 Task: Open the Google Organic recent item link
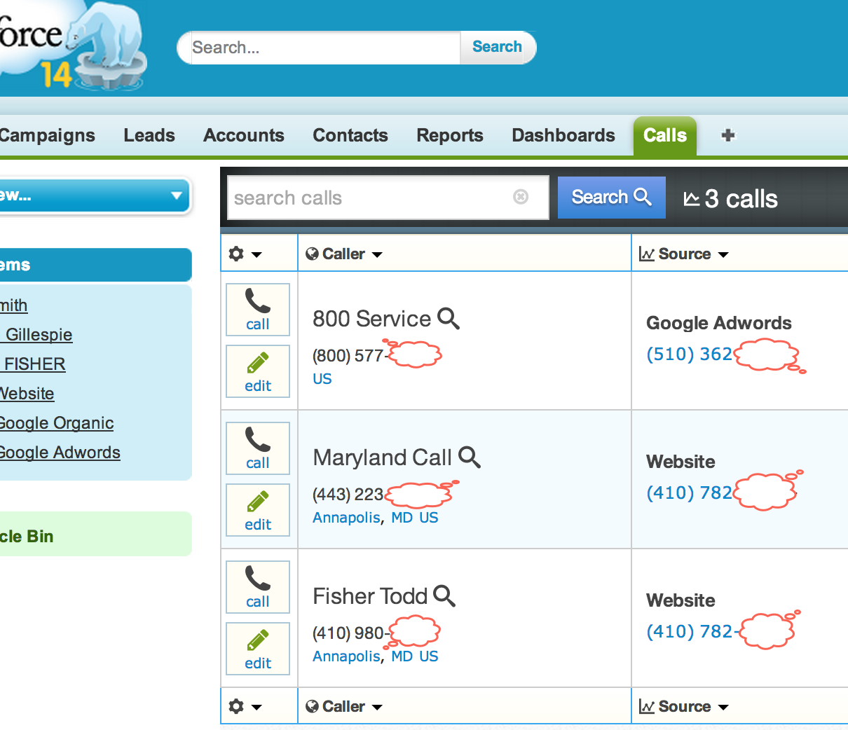[x=57, y=423]
